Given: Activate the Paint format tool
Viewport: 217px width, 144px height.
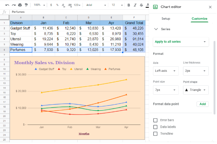Looking at the screenshot, I should [x=26, y=5].
